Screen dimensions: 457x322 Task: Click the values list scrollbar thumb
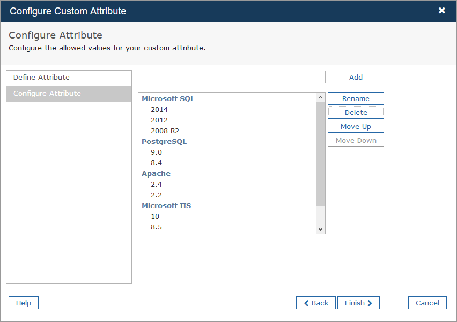click(x=320, y=154)
